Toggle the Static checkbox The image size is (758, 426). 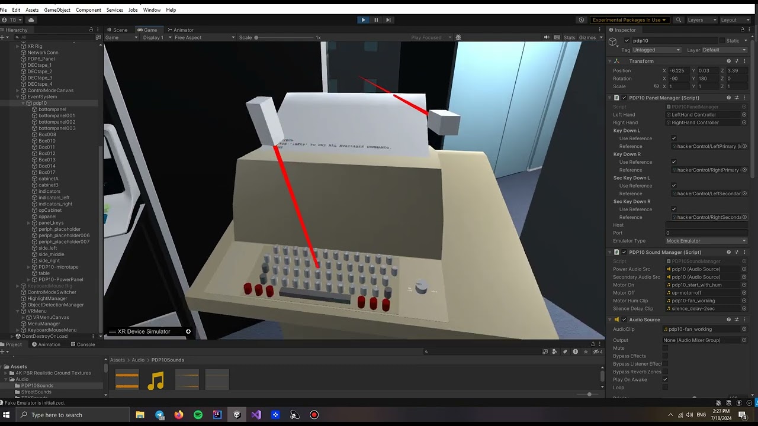point(722,41)
